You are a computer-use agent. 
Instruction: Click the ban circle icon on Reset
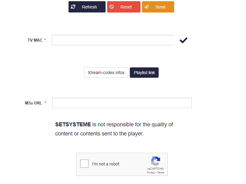112,7
